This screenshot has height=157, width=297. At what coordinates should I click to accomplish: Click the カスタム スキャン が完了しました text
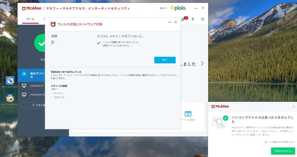[120, 36]
